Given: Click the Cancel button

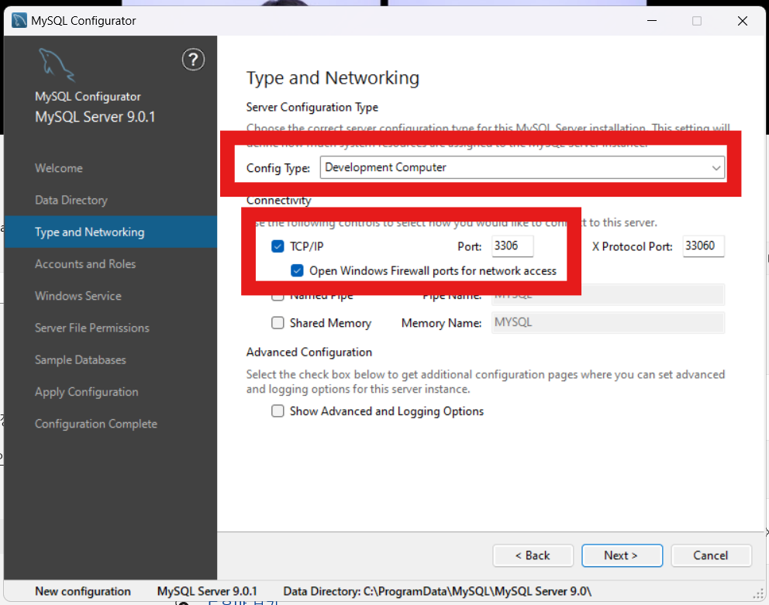Looking at the screenshot, I should pos(711,555).
